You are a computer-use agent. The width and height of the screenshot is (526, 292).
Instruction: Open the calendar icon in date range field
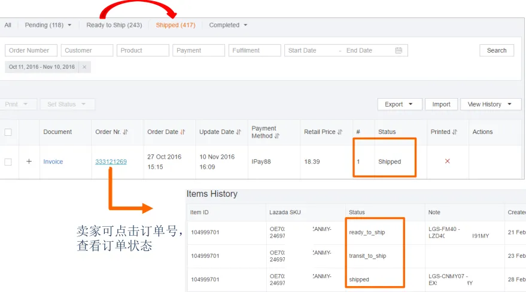(x=399, y=50)
